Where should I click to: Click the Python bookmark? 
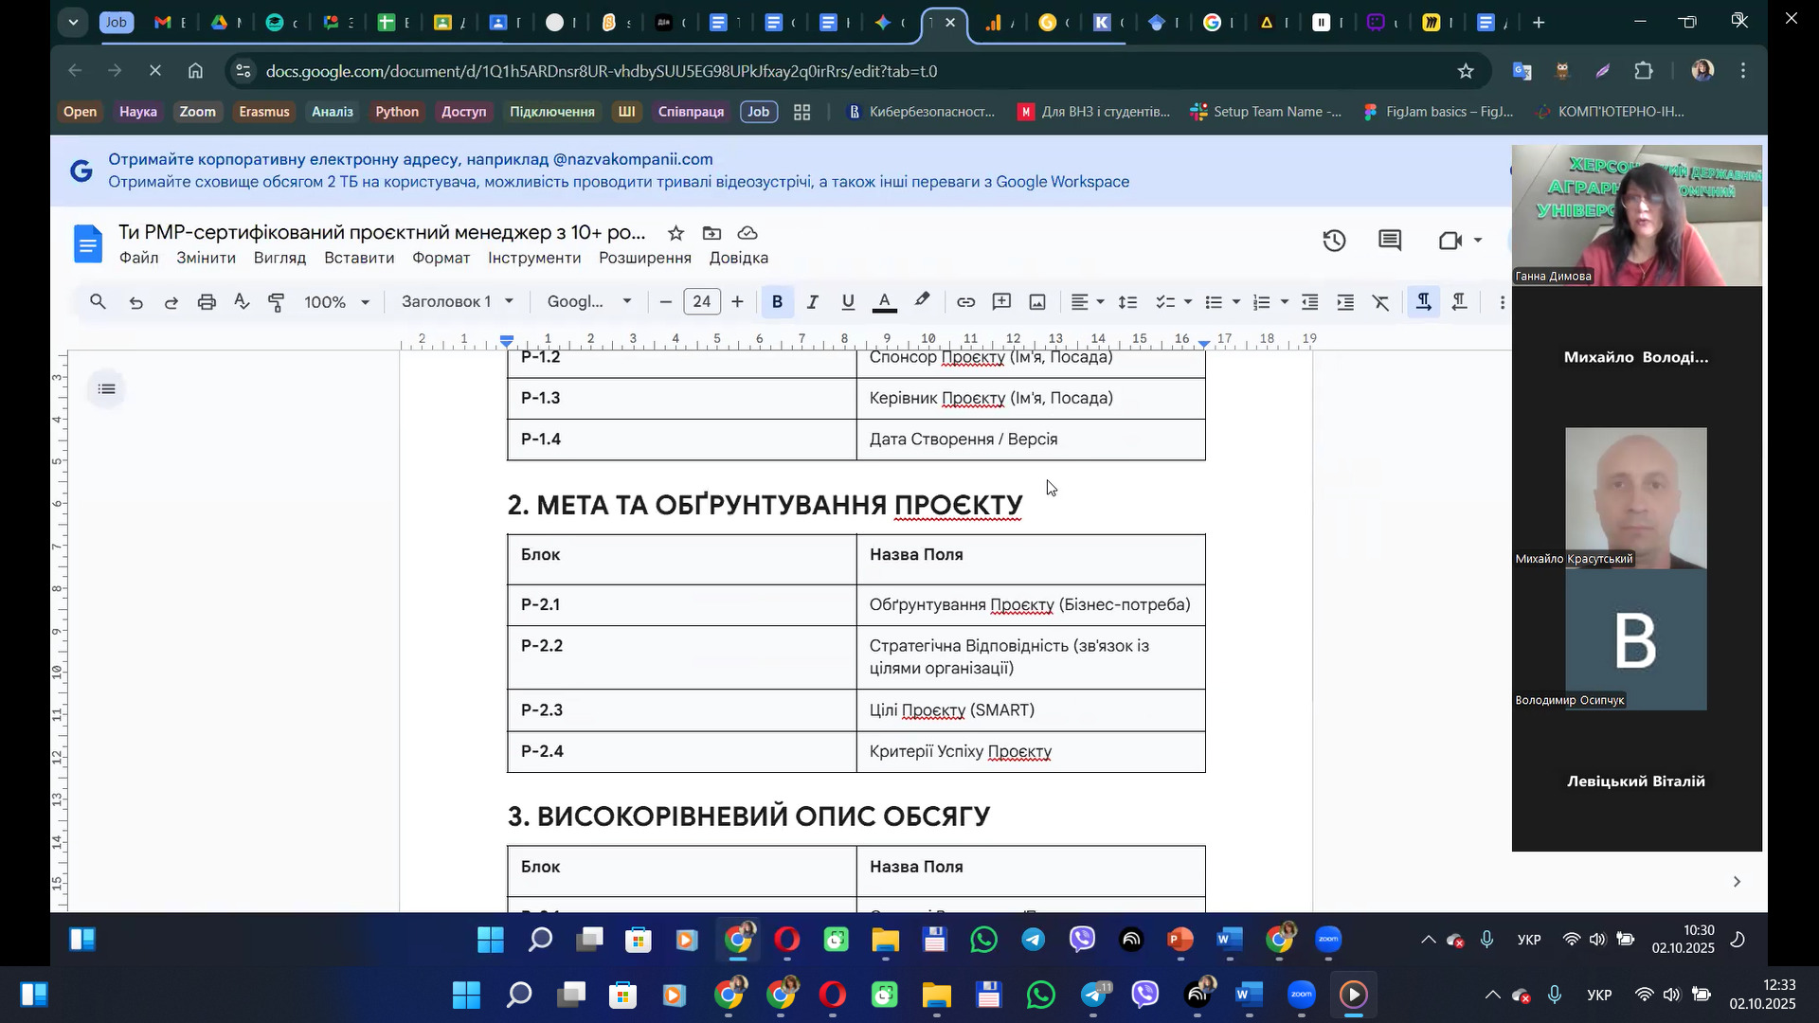pos(396,112)
